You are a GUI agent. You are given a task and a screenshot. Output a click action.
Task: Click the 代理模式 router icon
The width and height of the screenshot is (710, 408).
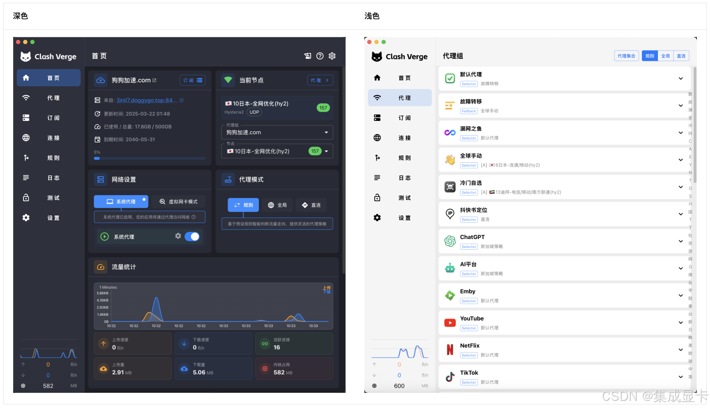click(x=228, y=180)
